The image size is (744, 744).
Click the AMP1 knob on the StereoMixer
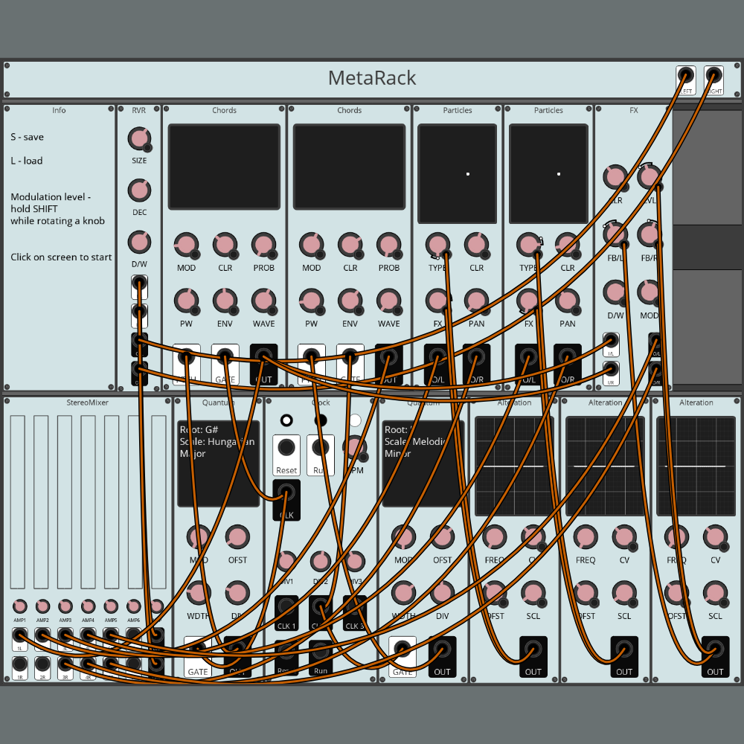point(20,606)
